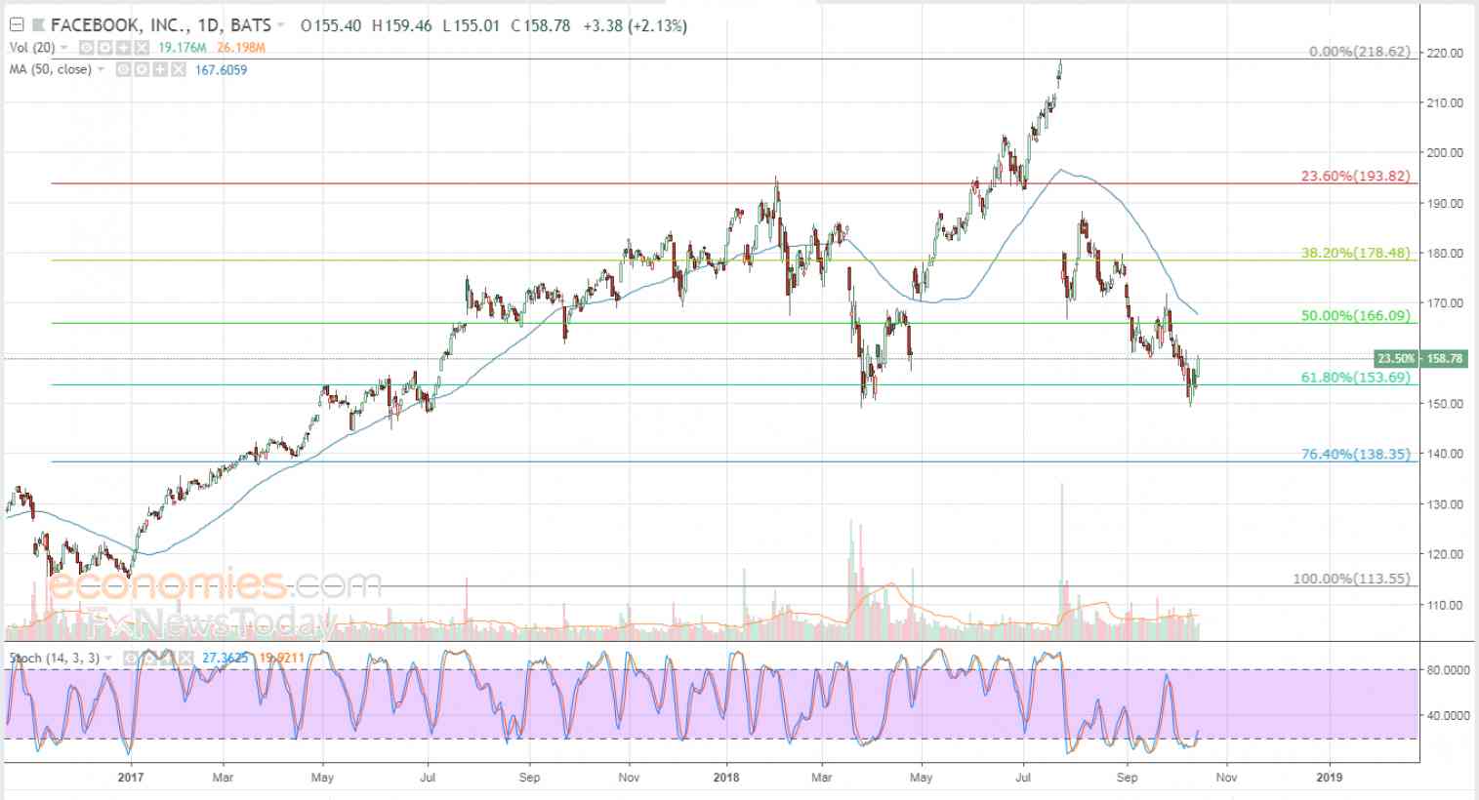This screenshot has height=800, width=1479.
Task: Click the 61.80%(153.69) Fibonacci level label
Action: pos(1356,377)
